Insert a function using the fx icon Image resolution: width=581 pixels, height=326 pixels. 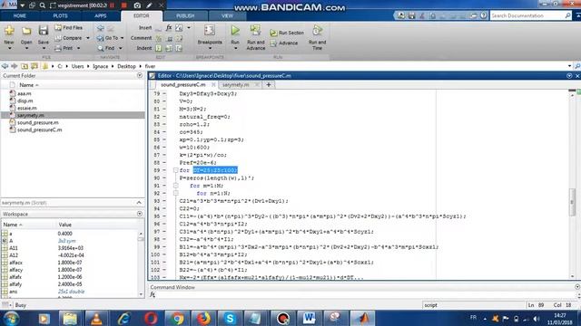169,27
